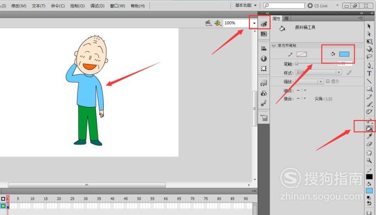Click the black stroke color swatch in tools

tap(369, 176)
